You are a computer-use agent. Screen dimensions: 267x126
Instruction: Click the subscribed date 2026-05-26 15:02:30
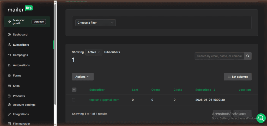(x=210, y=100)
